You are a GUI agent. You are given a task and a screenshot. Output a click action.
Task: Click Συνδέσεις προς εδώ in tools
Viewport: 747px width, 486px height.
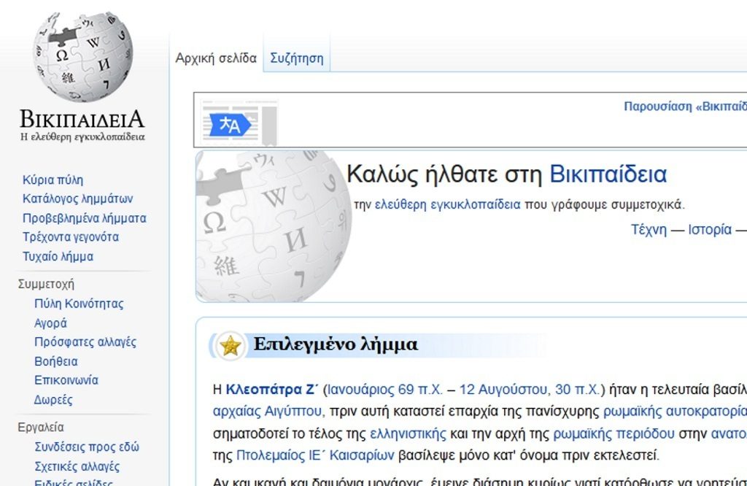pyautogui.click(x=86, y=447)
